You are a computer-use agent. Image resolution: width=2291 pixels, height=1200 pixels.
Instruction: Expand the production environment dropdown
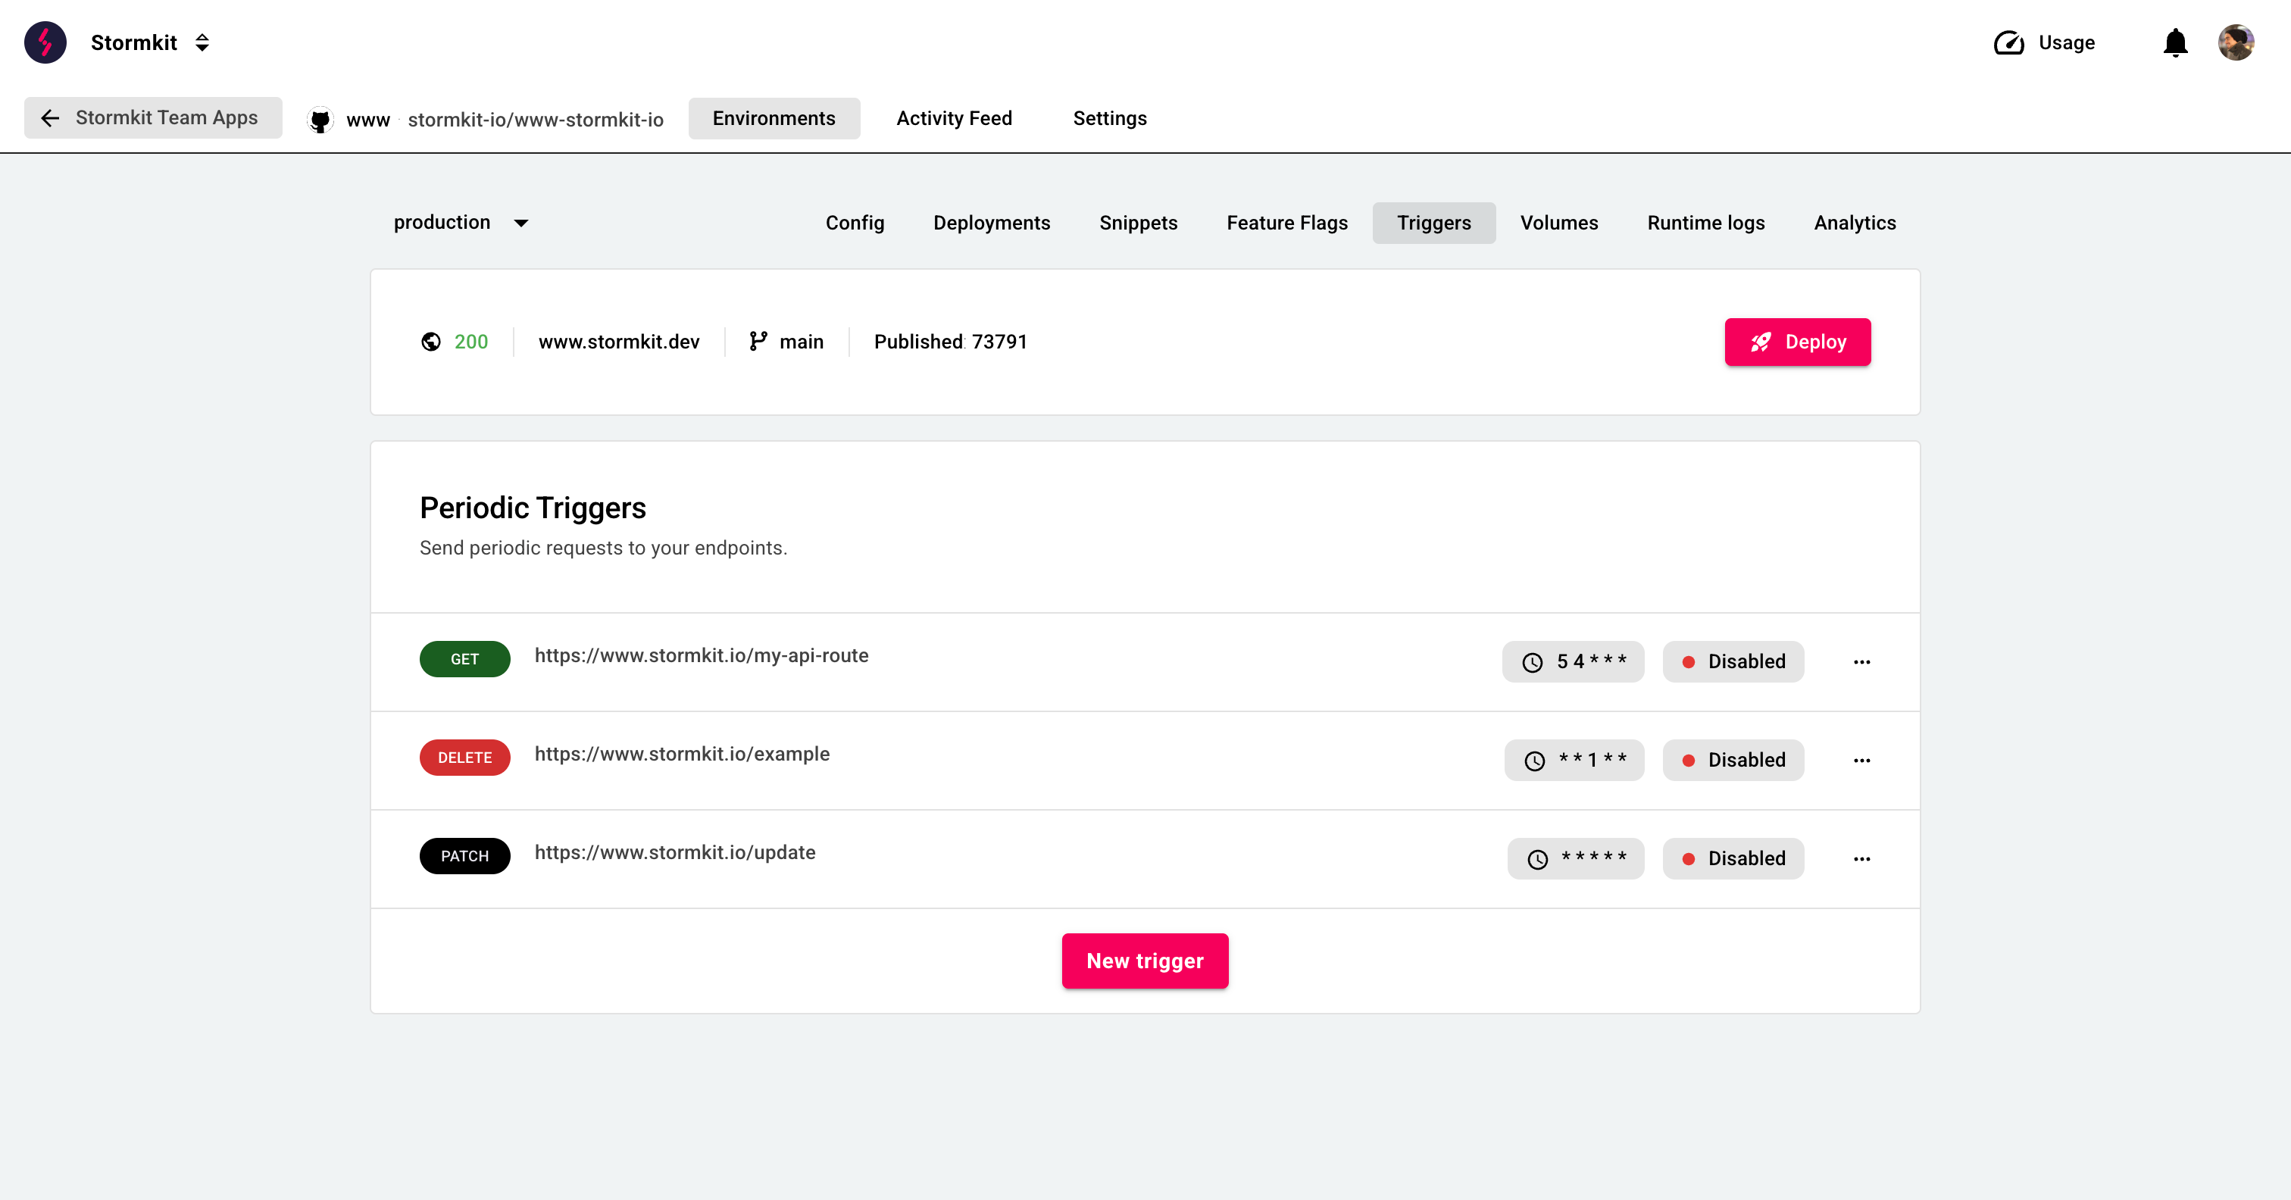[x=461, y=223]
